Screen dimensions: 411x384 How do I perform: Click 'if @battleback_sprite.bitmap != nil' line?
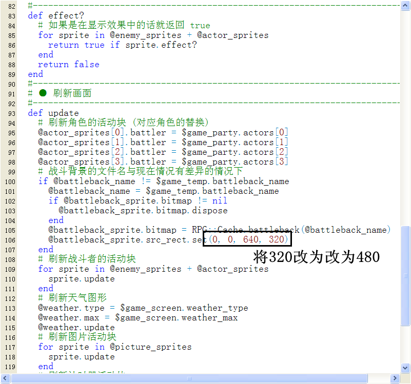coord(138,201)
